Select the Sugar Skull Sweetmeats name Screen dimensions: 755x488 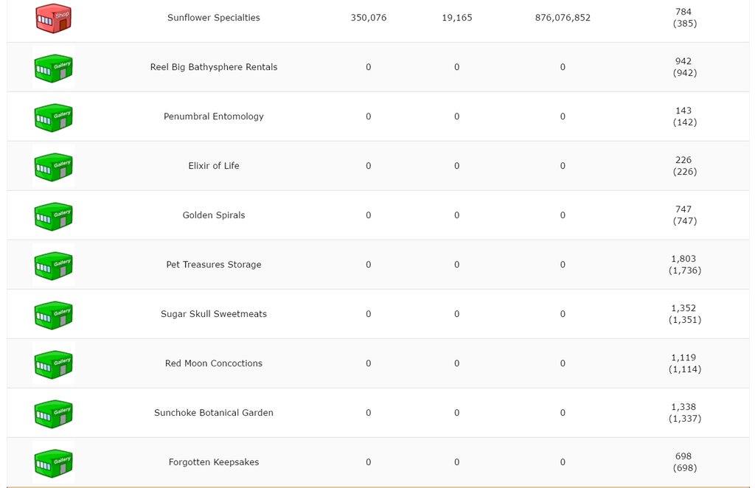pos(214,314)
